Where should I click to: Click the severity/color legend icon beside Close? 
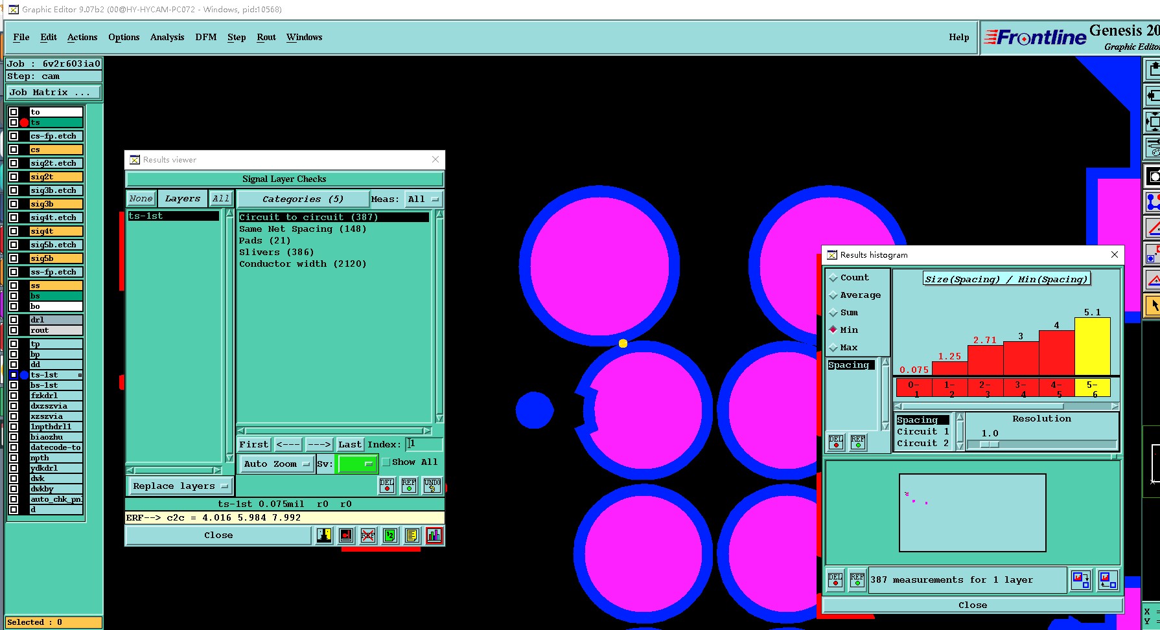tap(324, 535)
